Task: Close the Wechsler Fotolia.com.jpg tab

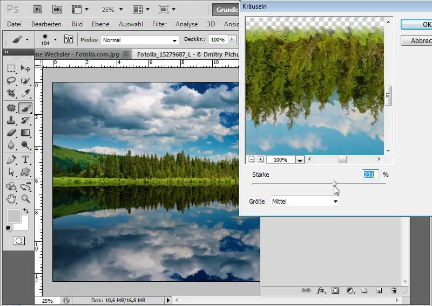Action: tap(126, 54)
